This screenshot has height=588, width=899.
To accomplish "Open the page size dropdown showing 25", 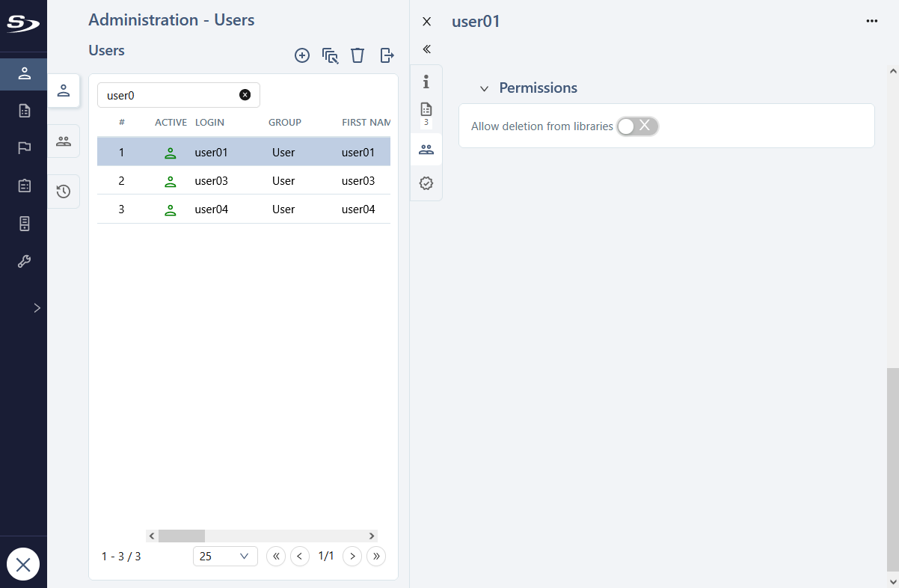I will 225,556.
